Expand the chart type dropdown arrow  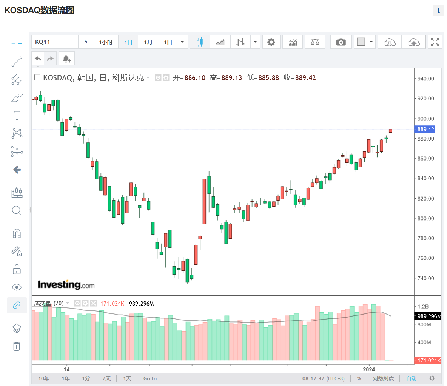[255, 42]
